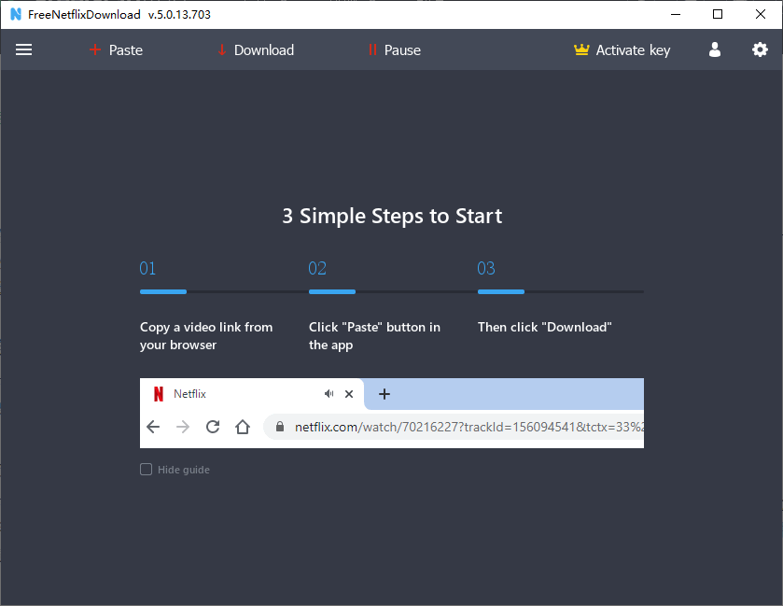783x606 pixels.
Task: Enable the Hide guide checkbox
Action: pos(146,470)
